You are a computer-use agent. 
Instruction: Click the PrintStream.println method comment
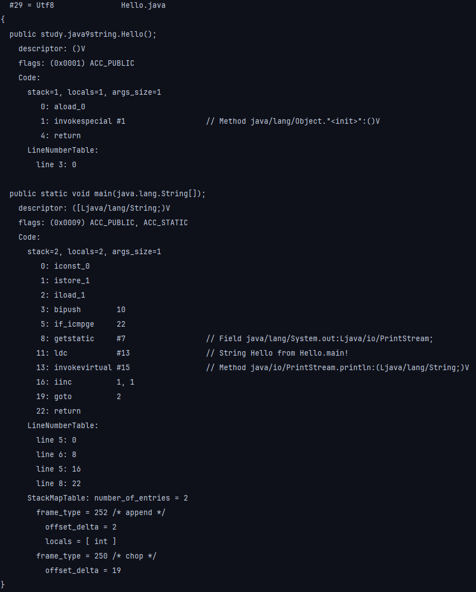click(337, 368)
